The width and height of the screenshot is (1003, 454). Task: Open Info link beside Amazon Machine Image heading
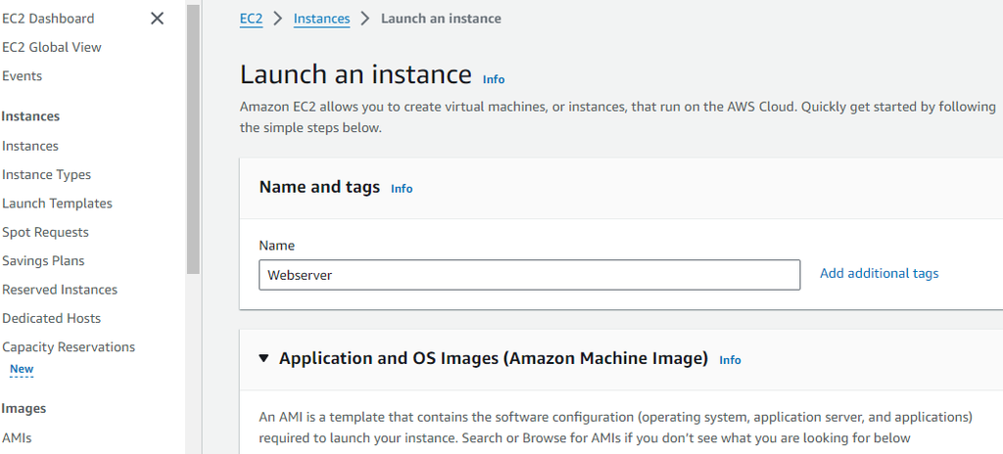point(730,360)
